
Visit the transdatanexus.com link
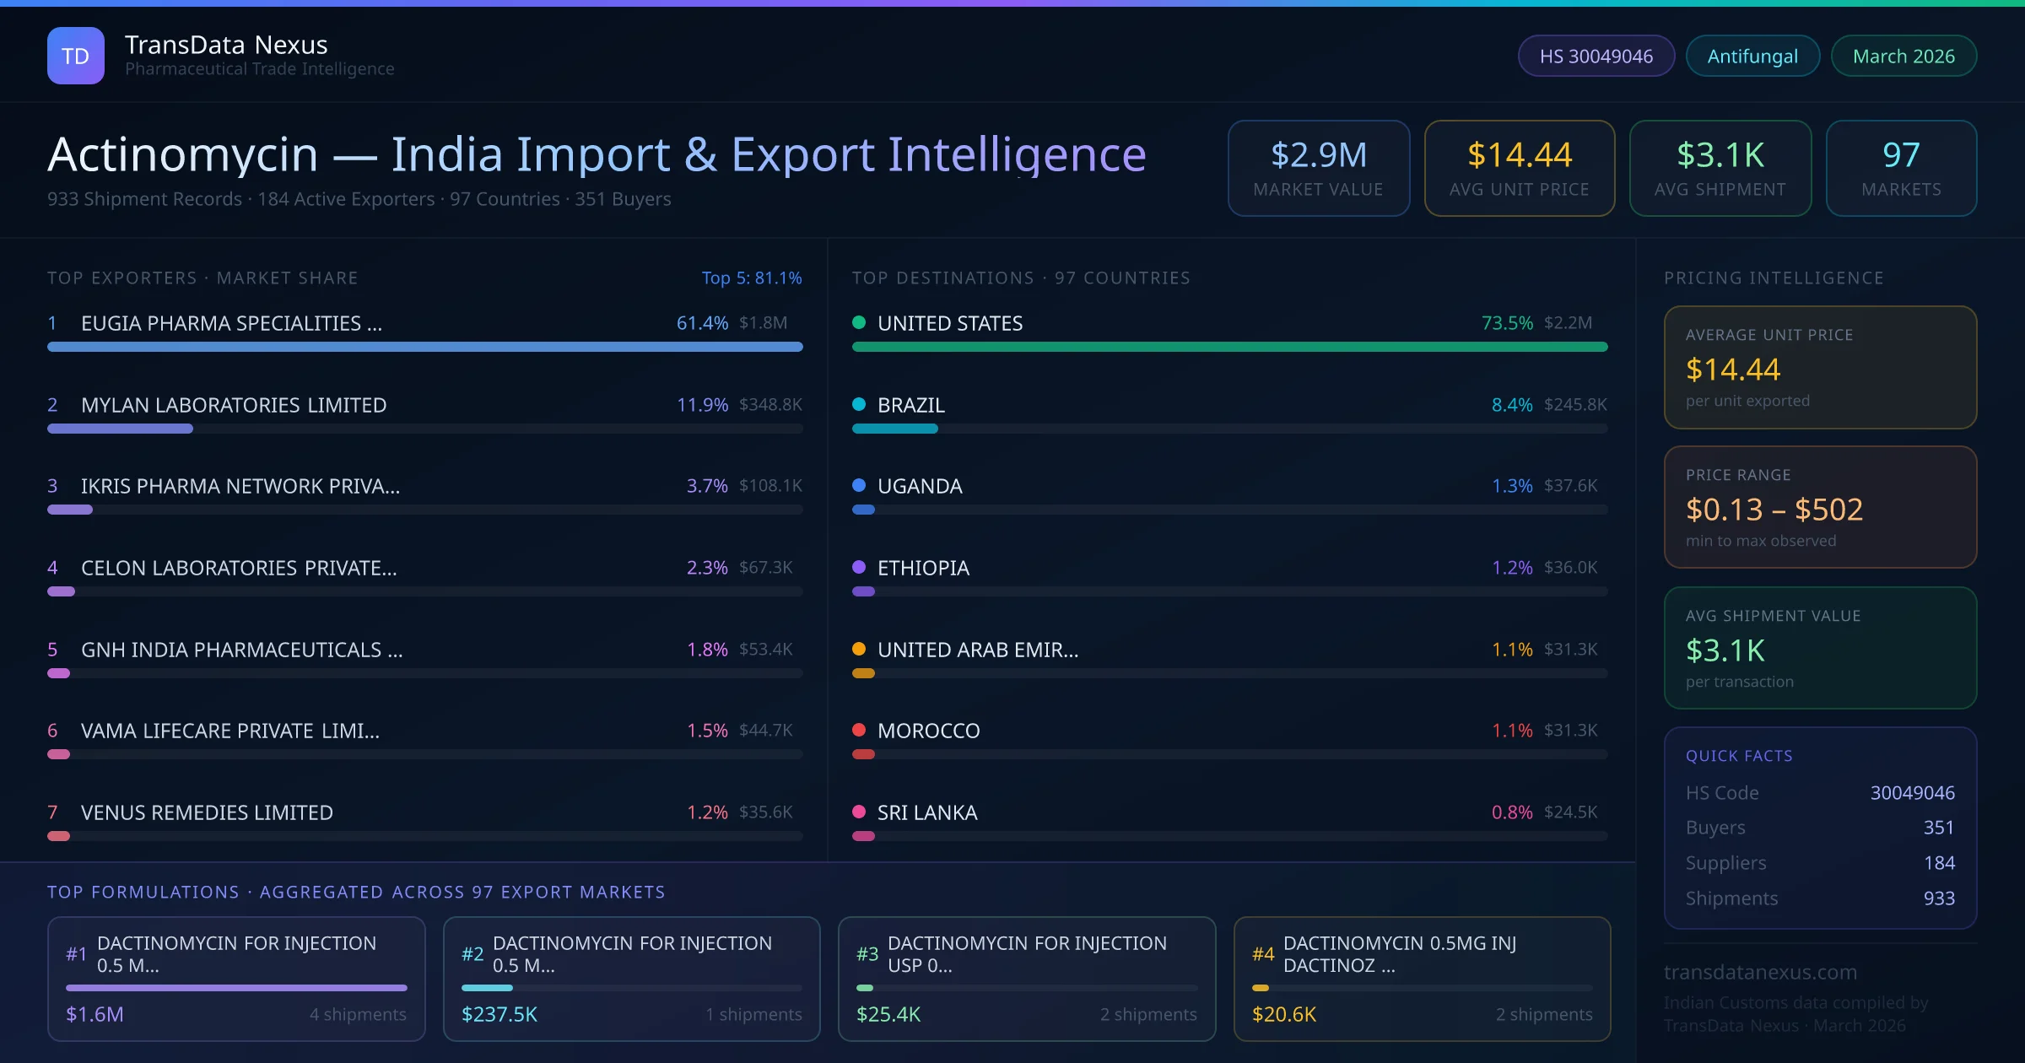point(1758,972)
